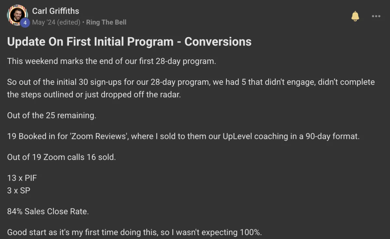Click the level 4 badge on the avatar
The width and height of the screenshot is (390, 239).
click(25, 22)
